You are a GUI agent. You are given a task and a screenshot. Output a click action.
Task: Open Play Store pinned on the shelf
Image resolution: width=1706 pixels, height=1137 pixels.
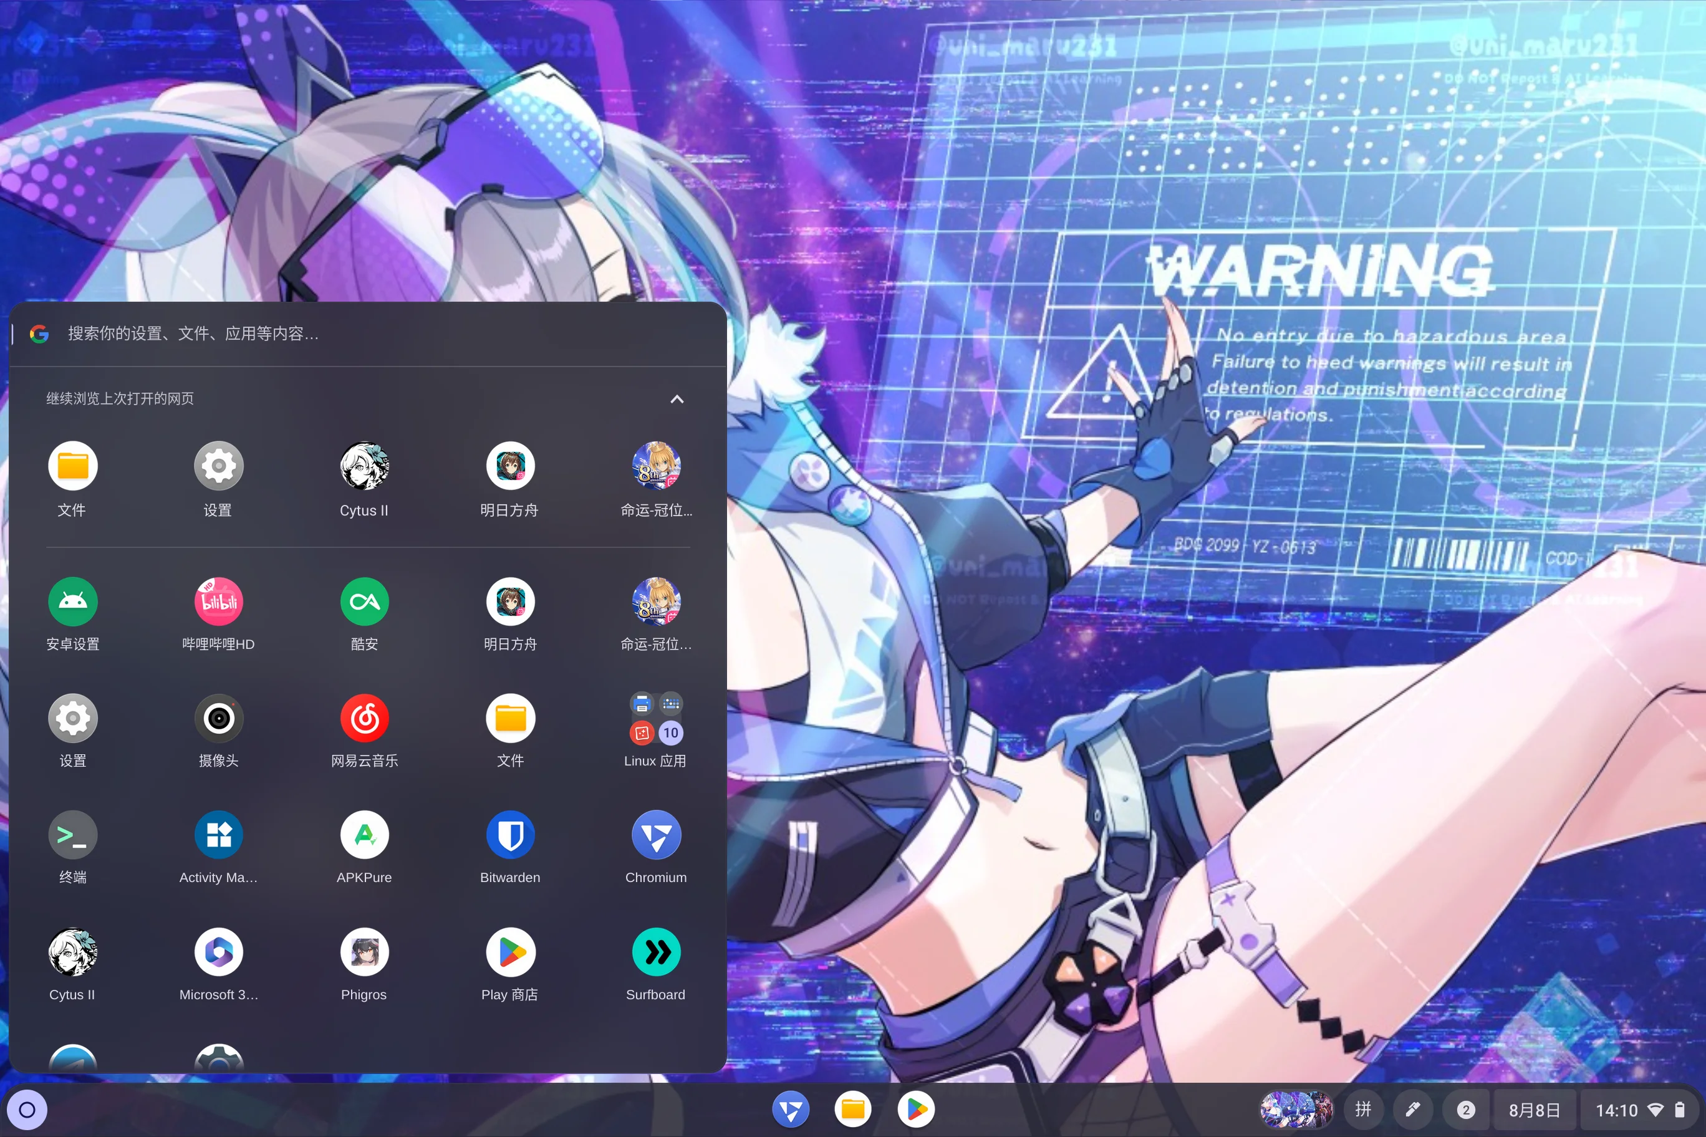(x=915, y=1110)
